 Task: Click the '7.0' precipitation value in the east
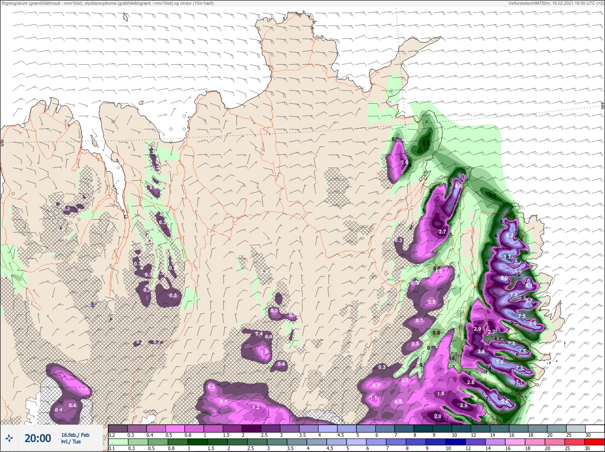514,295
